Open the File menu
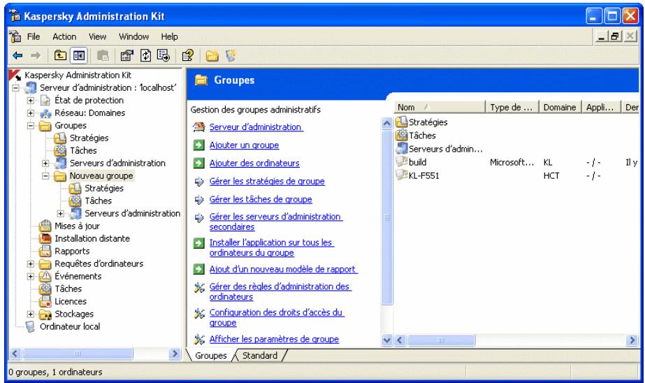 34,36
